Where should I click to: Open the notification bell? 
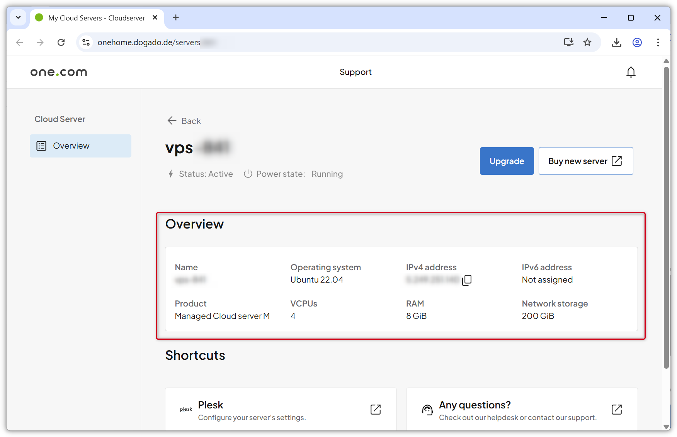tap(631, 72)
